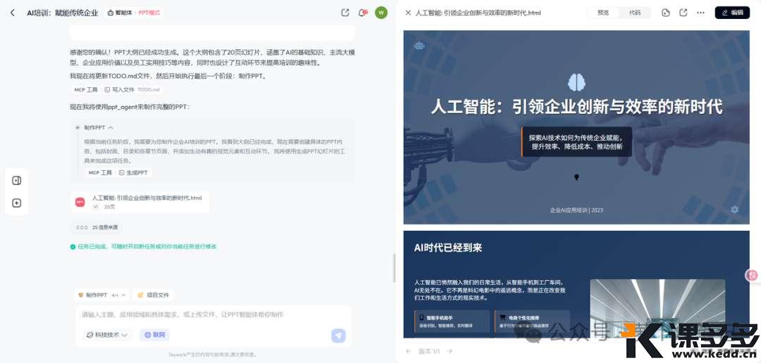The height and width of the screenshot is (363, 761).
Task: Go back using the left arrow
Action: point(13,13)
